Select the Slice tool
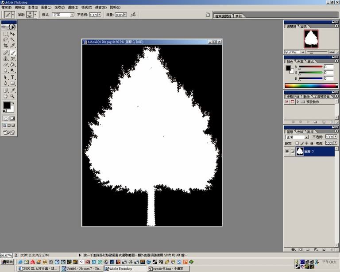Screen dimensions: 340x272 tap(12, 45)
